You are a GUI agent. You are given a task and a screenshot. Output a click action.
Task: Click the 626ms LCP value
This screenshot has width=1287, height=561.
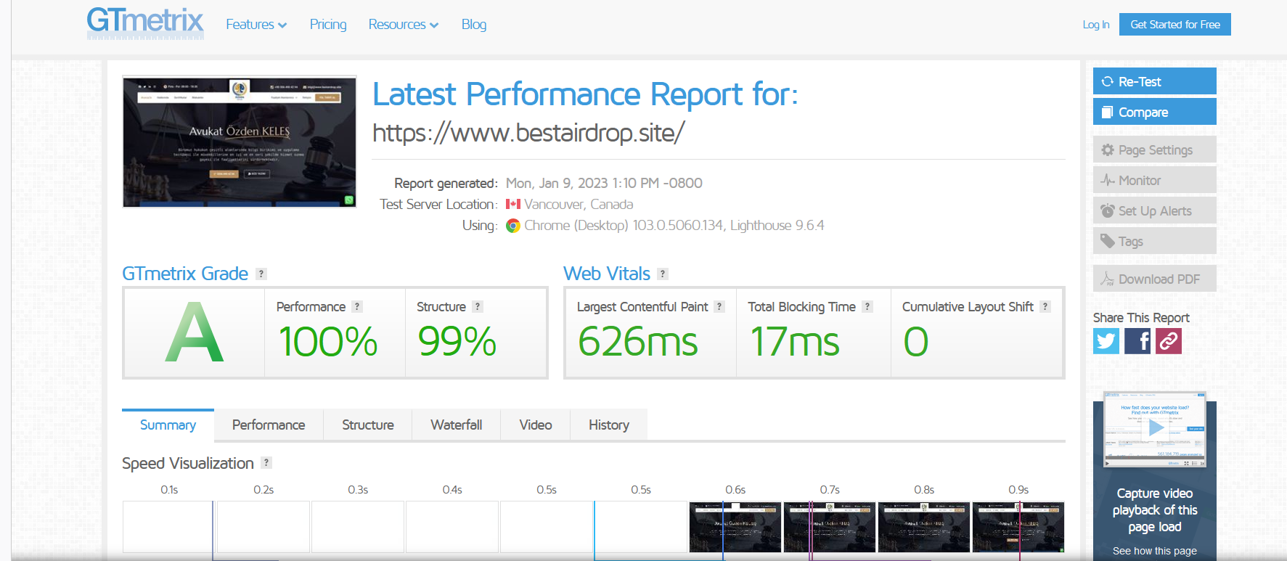[x=638, y=342]
